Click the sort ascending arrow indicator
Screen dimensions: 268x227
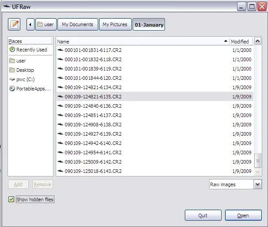(226, 41)
